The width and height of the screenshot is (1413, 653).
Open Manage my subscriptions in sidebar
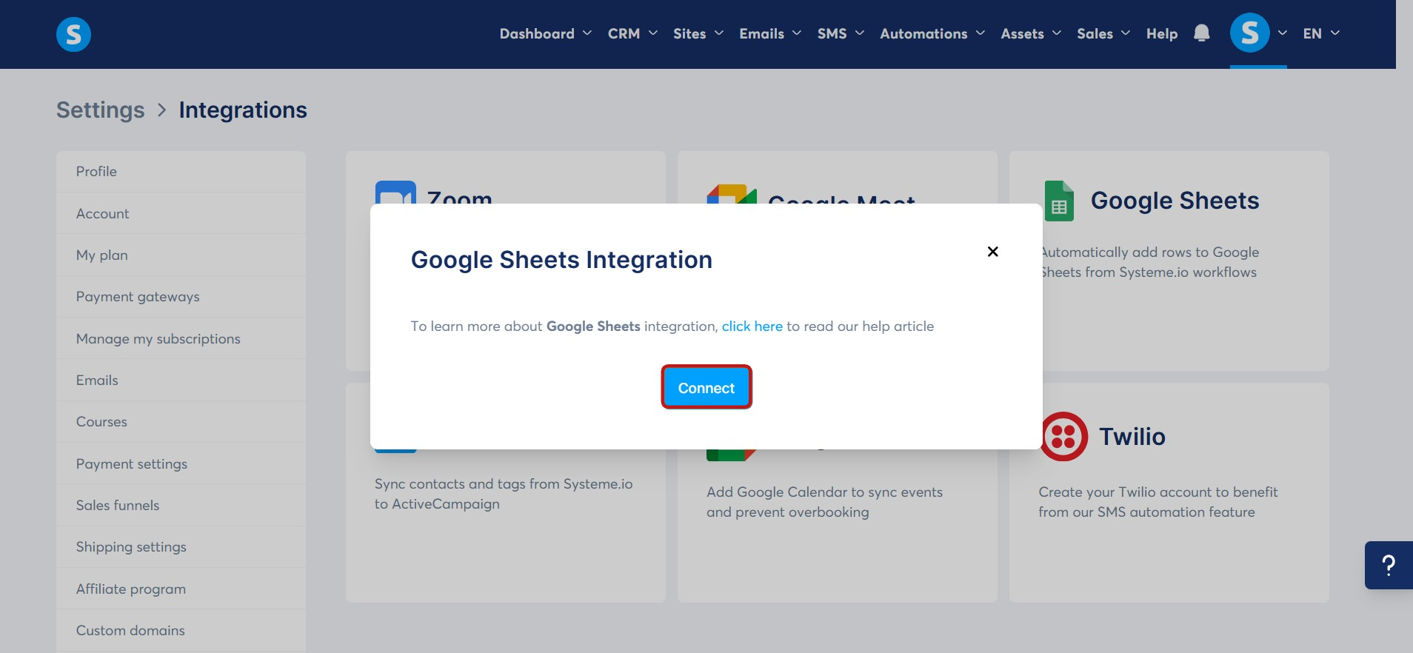point(181,338)
